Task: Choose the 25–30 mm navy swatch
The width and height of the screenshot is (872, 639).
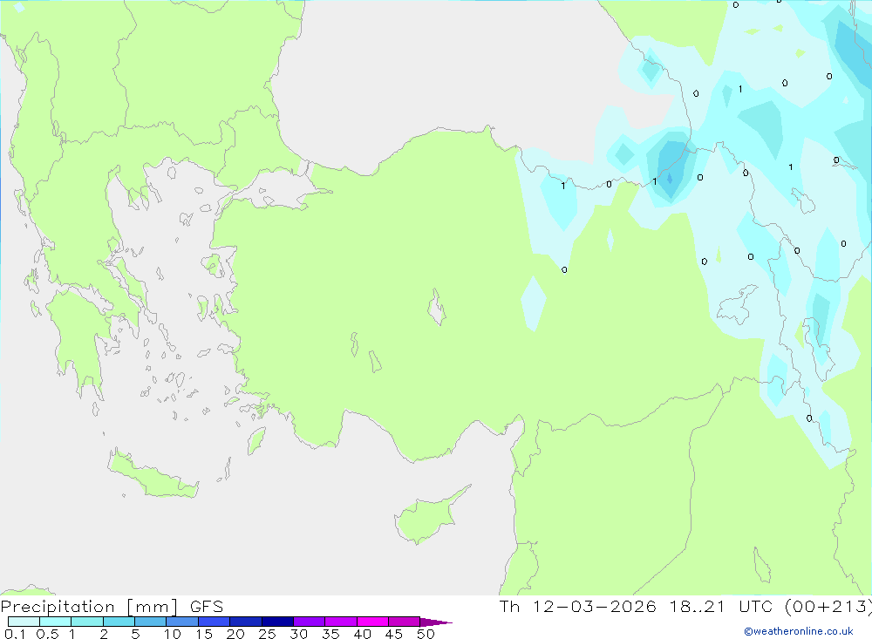Action: 277,622
